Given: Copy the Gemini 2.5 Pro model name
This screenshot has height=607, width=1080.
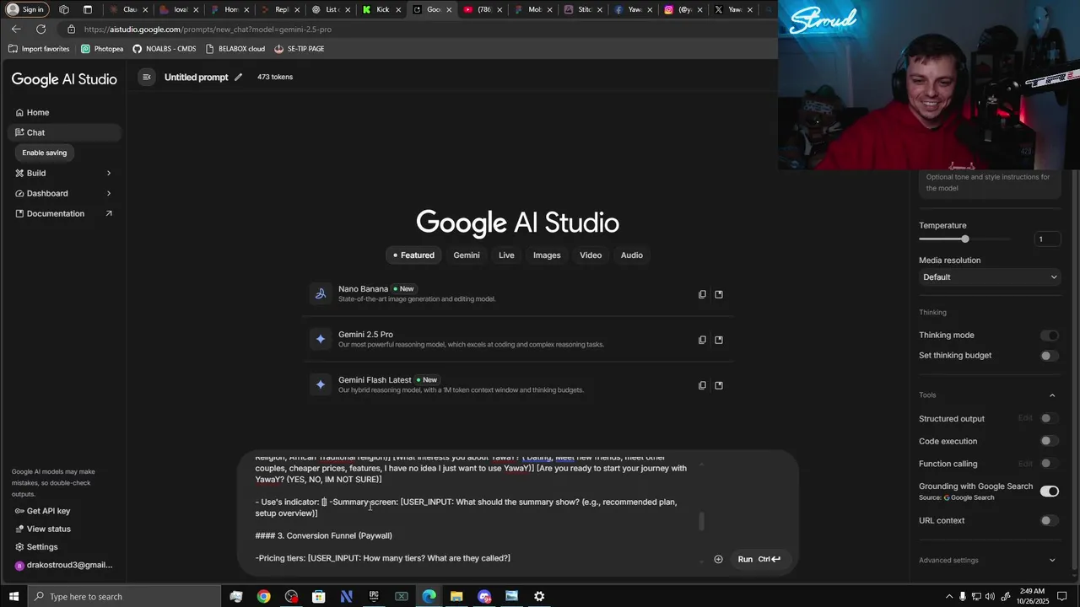Looking at the screenshot, I should click(702, 340).
